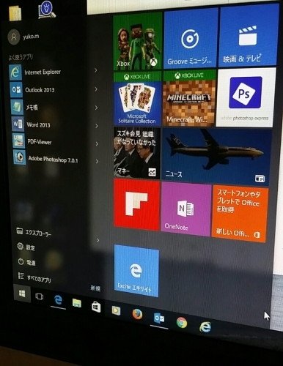Expand Outlook 2013 jump list arrow
Image resolution: width=283 pixels, height=366 pixels.
pyautogui.click(x=96, y=89)
